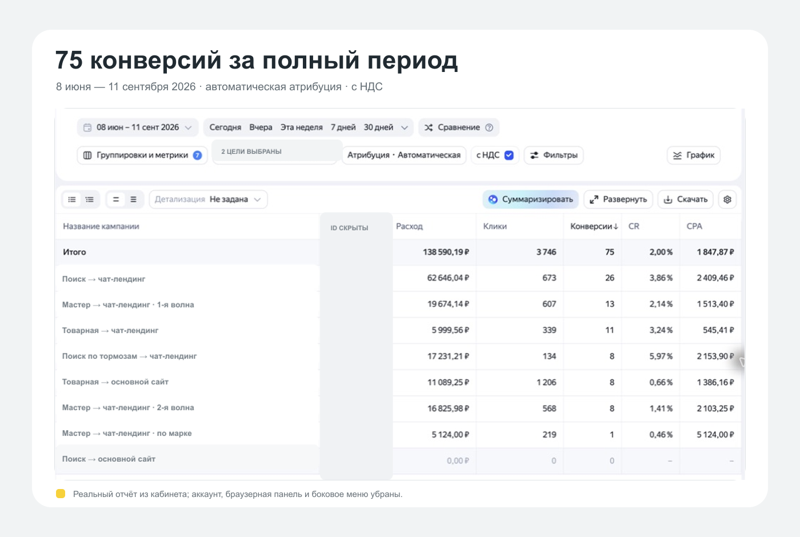Open the date range dropdown 08 июн – 11 сент 2026

138,127
